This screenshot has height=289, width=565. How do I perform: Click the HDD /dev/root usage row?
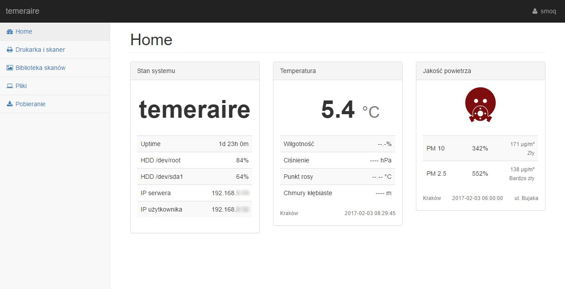[x=195, y=160]
